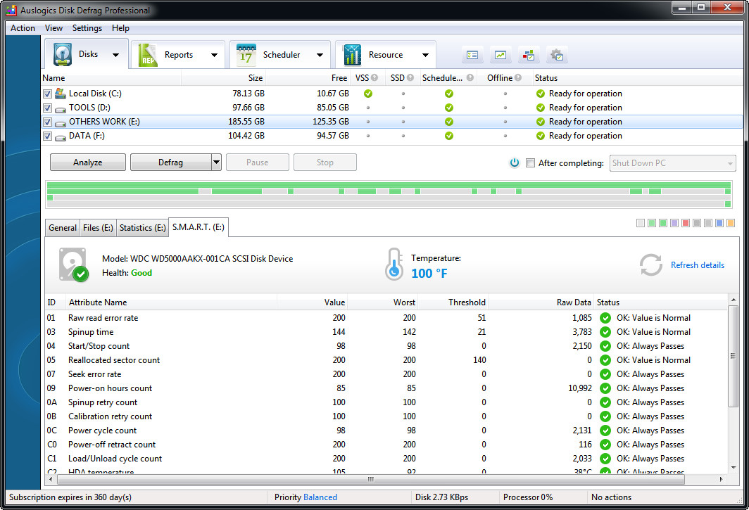Click the Balanced priority link

tap(320, 497)
